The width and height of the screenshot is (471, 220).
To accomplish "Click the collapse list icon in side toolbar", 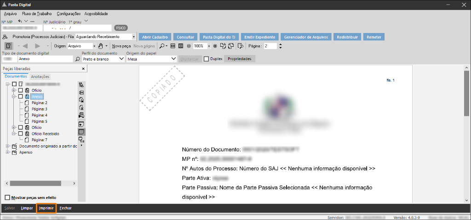I will 81,93.
